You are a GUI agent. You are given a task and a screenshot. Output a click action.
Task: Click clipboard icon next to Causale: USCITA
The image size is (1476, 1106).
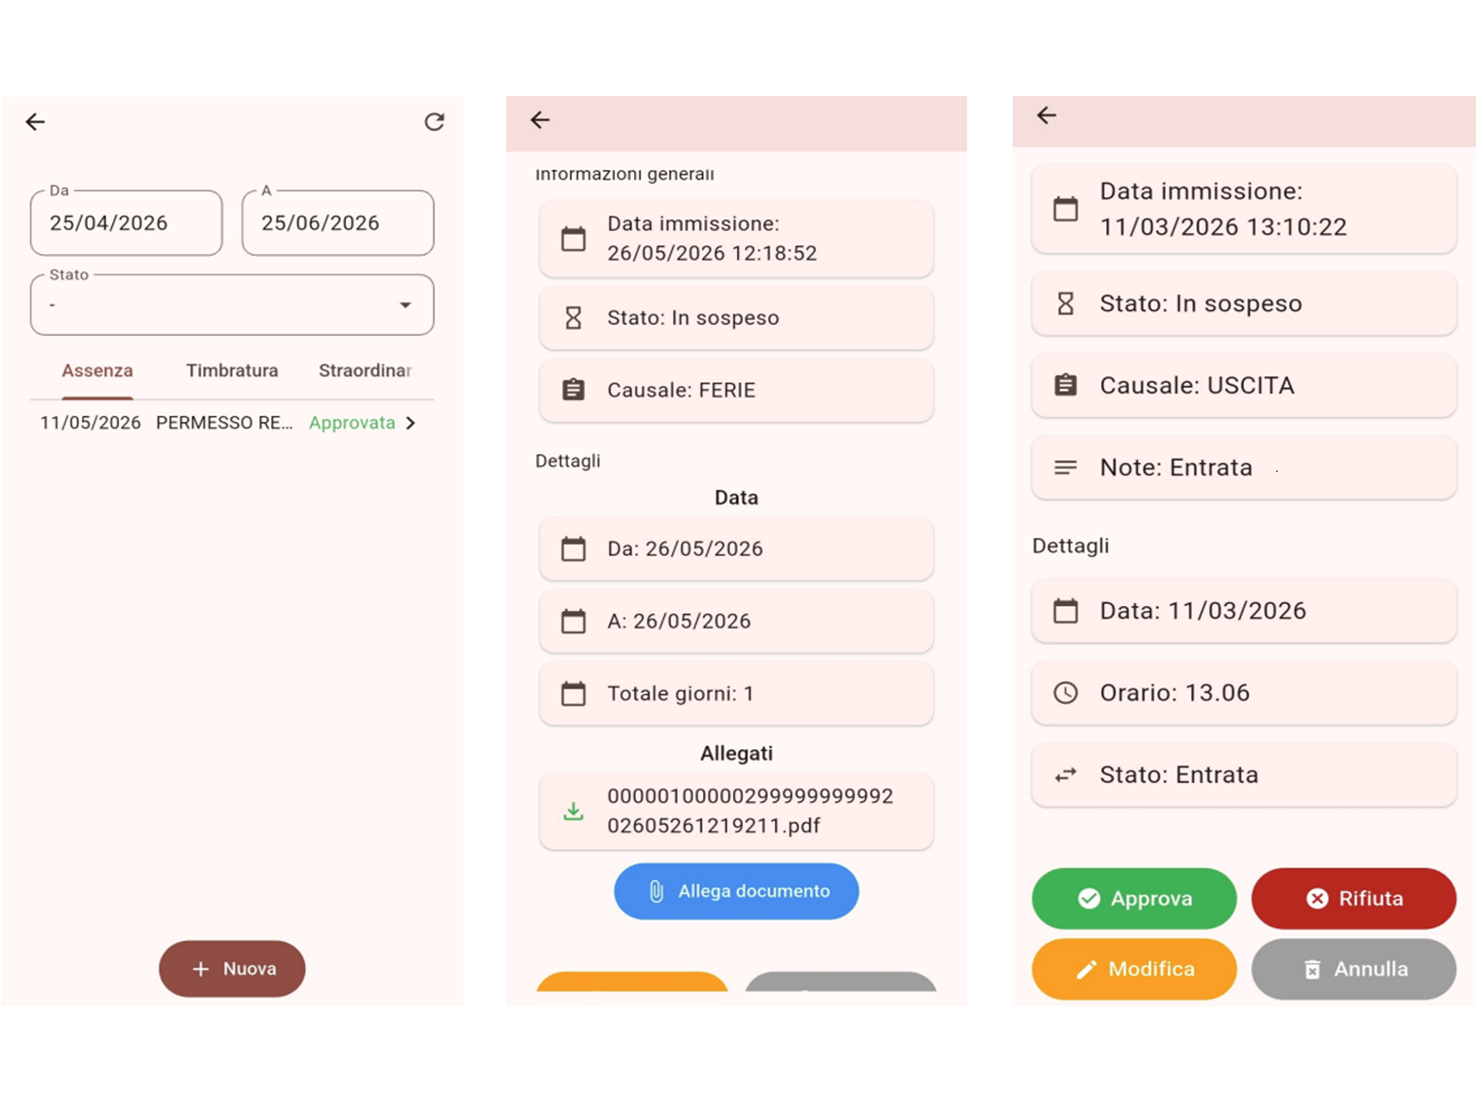pyautogui.click(x=1065, y=385)
